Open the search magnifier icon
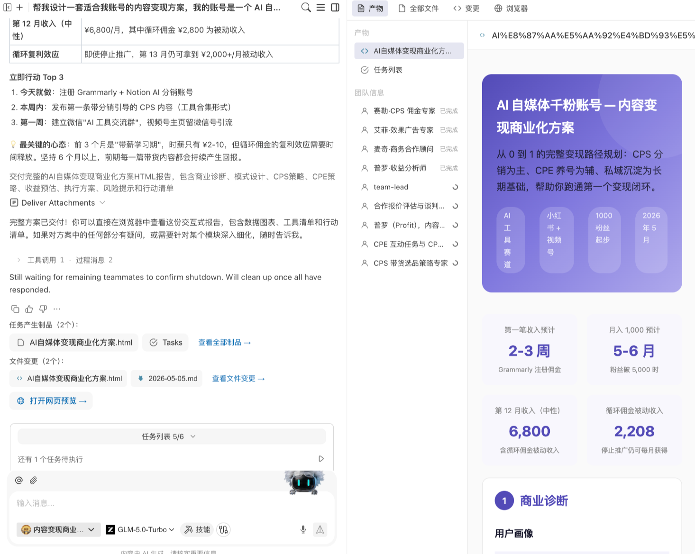Viewport: 695px width, 554px height. point(306,8)
